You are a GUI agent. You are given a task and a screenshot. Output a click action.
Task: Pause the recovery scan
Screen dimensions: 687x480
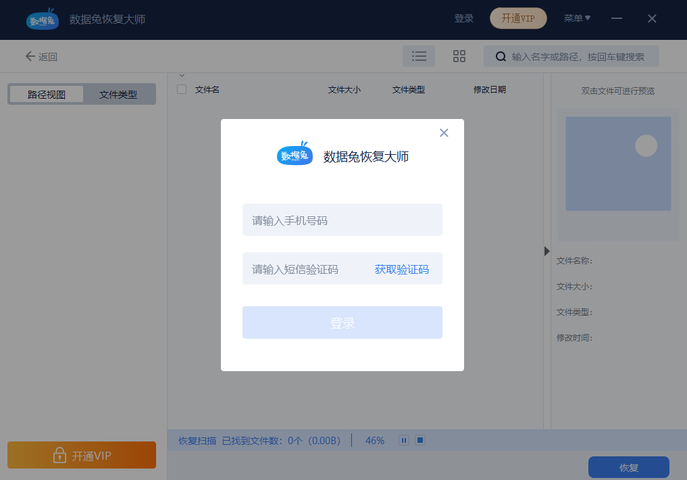point(403,440)
